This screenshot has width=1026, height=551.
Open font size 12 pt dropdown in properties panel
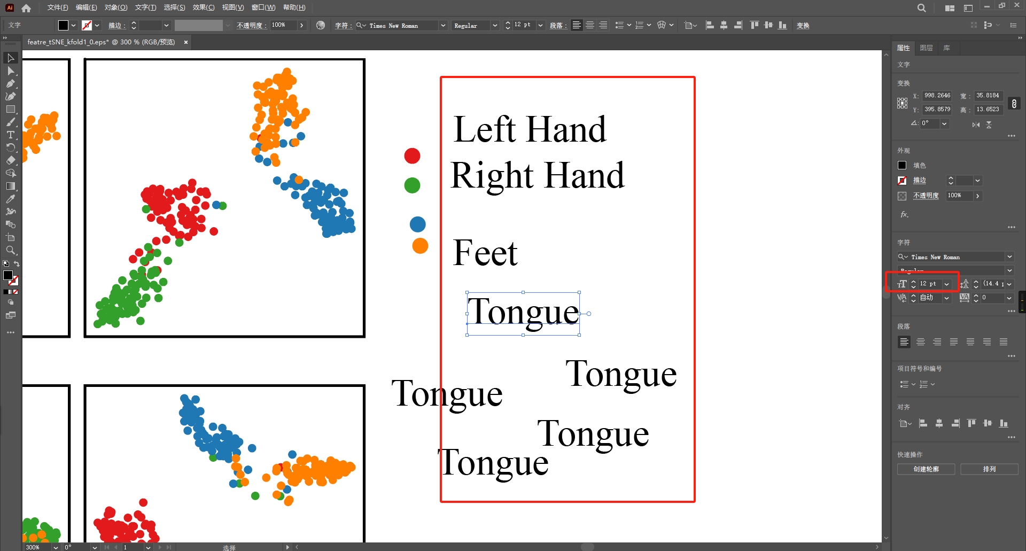(947, 284)
